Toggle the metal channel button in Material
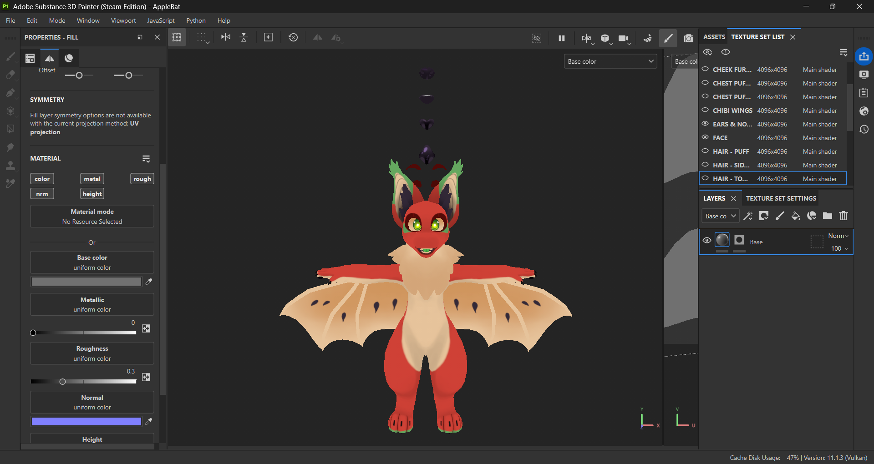The image size is (874, 464). [92, 179]
